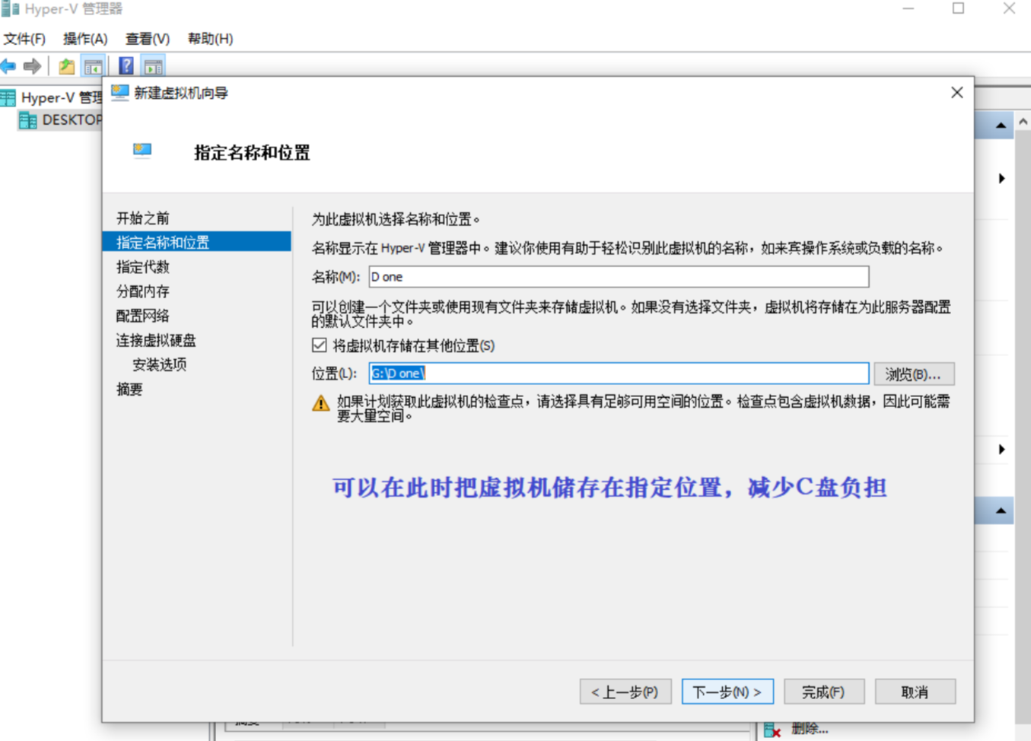
Task: Click the red delete icon in Actions pane
Action: click(772, 730)
